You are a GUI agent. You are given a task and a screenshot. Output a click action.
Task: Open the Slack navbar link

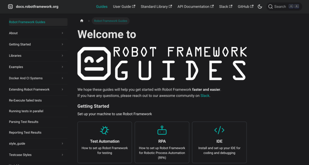click(x=226, y=7)
